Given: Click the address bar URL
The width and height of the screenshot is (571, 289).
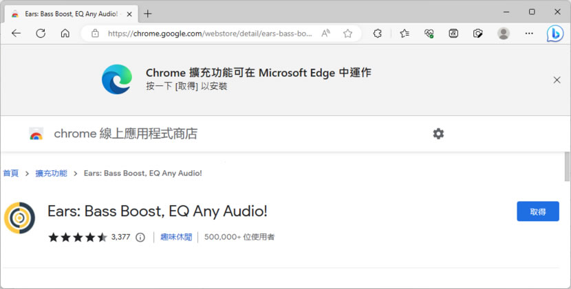Looking at the screenshot, I should tap(210, 34).
